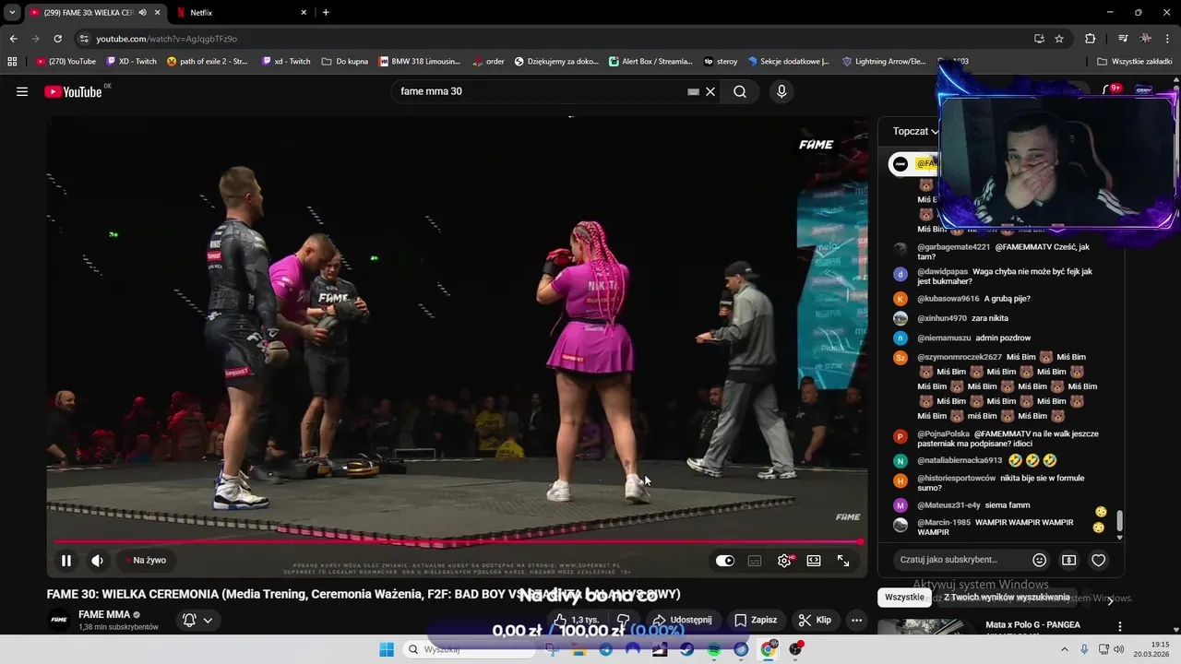Go to the YouTube home logo

(73, 91)
